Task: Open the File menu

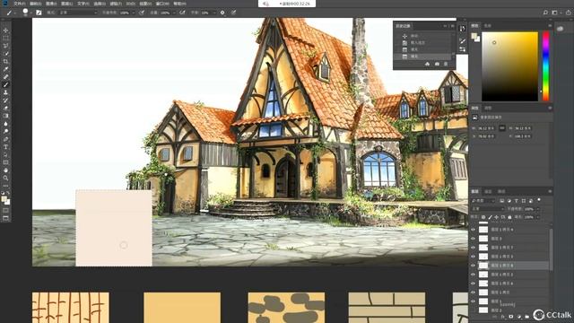Action: (19, 4)
